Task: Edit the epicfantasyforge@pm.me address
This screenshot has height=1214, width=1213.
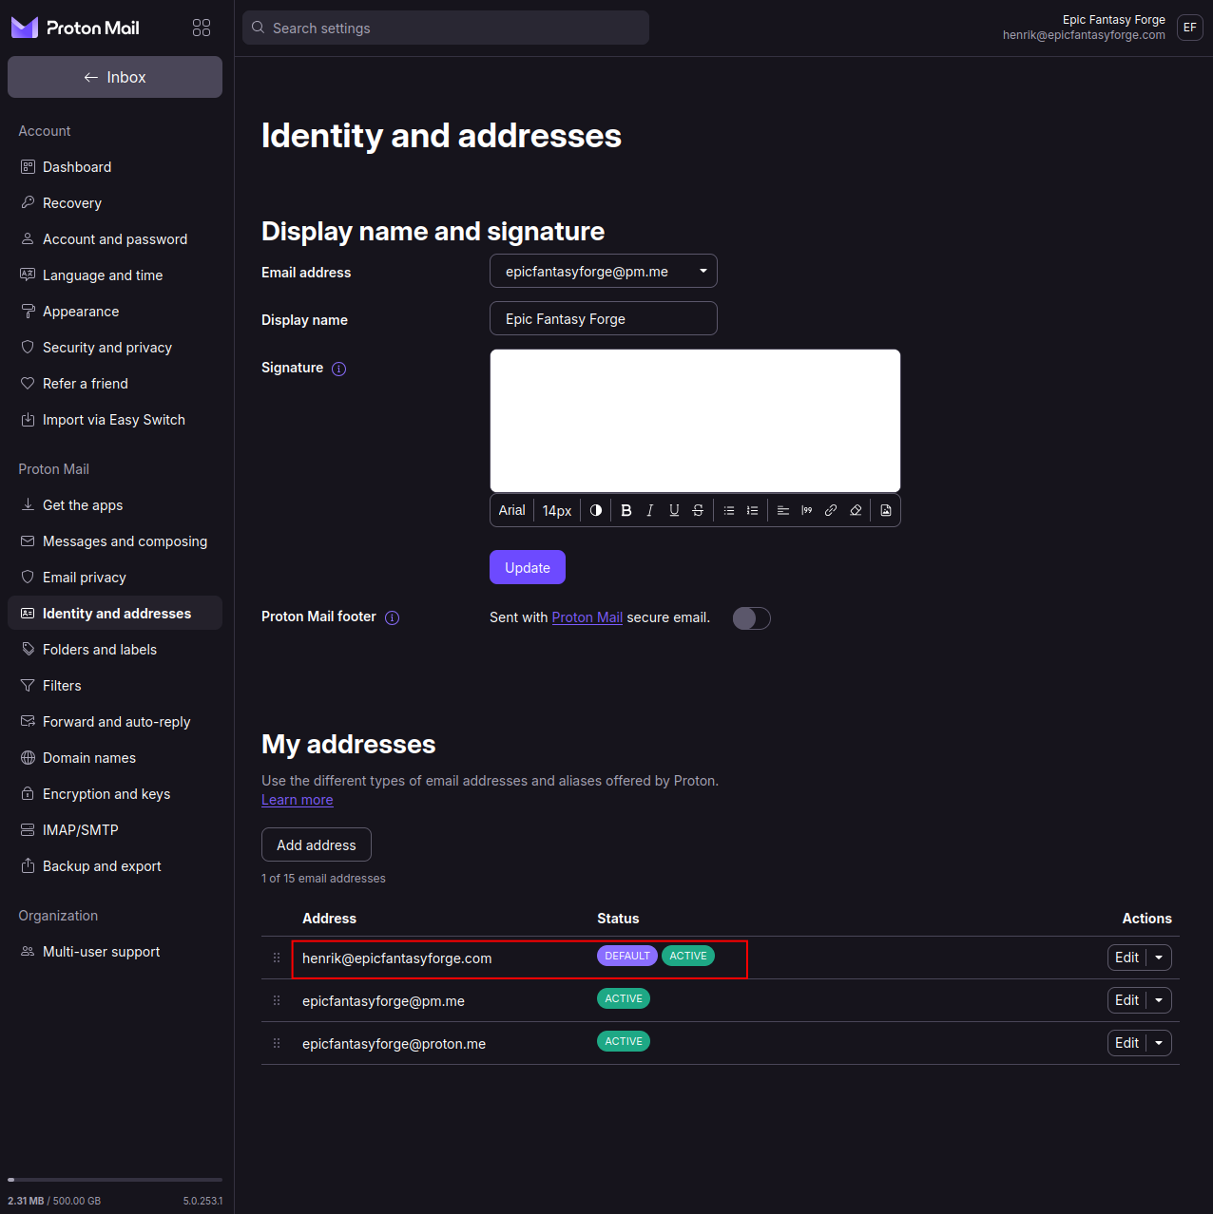Action: [1126, 1000]
